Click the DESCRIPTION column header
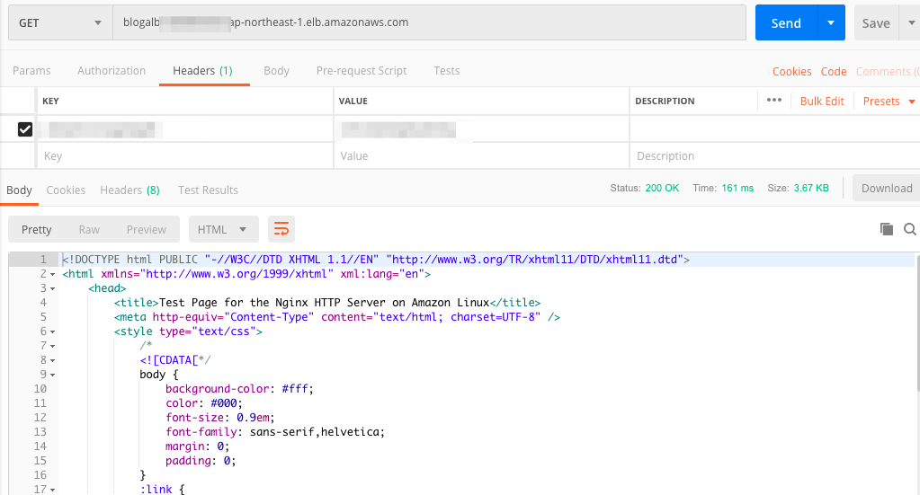 pyautogui.click(x=665, y=101)
